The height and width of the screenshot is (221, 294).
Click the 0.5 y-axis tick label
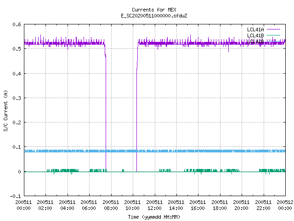click(17, 49)
